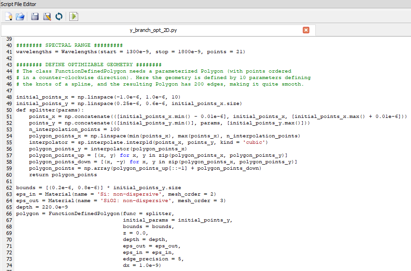Click the 'SPECTRAL RANGE' comment line
Viewport: 411px width, 271px height.
[69, 45]
